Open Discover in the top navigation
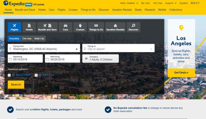This screenshot has width=206, height=119. point(104,10)
